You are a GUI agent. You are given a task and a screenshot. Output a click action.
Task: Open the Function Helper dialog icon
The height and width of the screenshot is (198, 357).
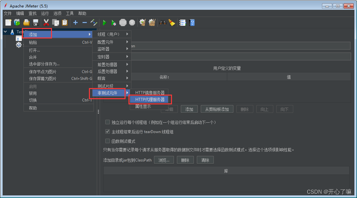tap(182, 23)
